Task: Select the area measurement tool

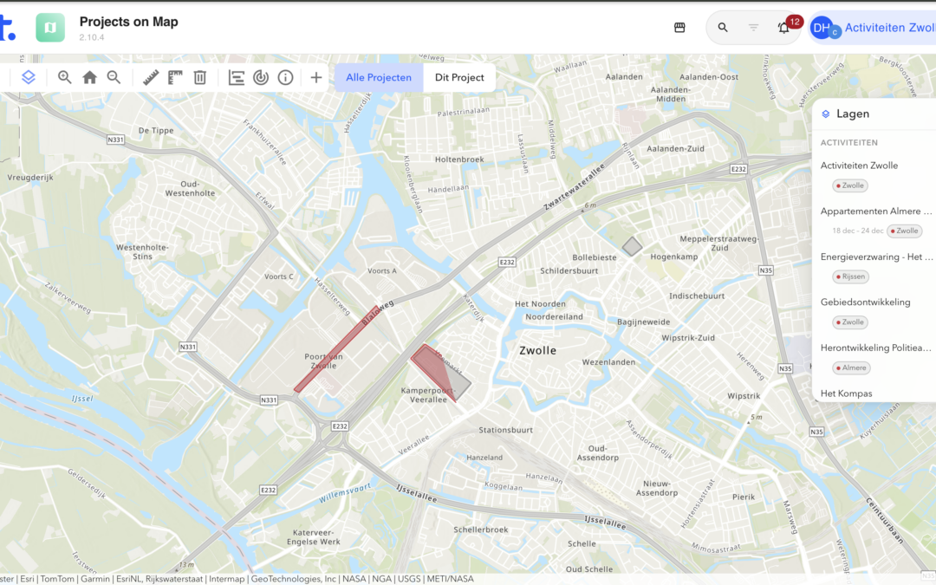Action: pos(175,77)
